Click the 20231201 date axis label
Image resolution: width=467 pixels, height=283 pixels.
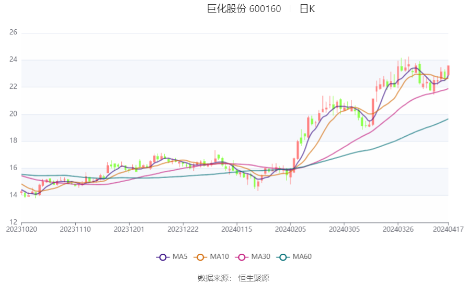click(x=129, y=230)
